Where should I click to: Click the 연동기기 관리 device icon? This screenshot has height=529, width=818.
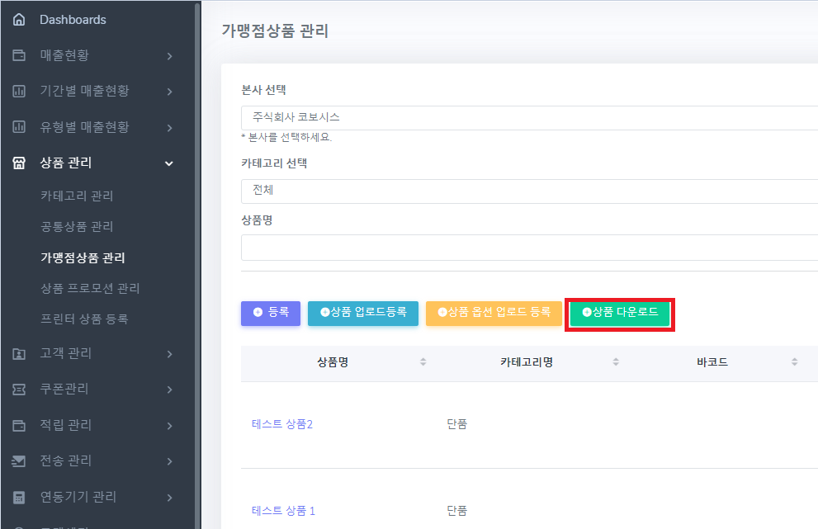click(x=19, y=497)
